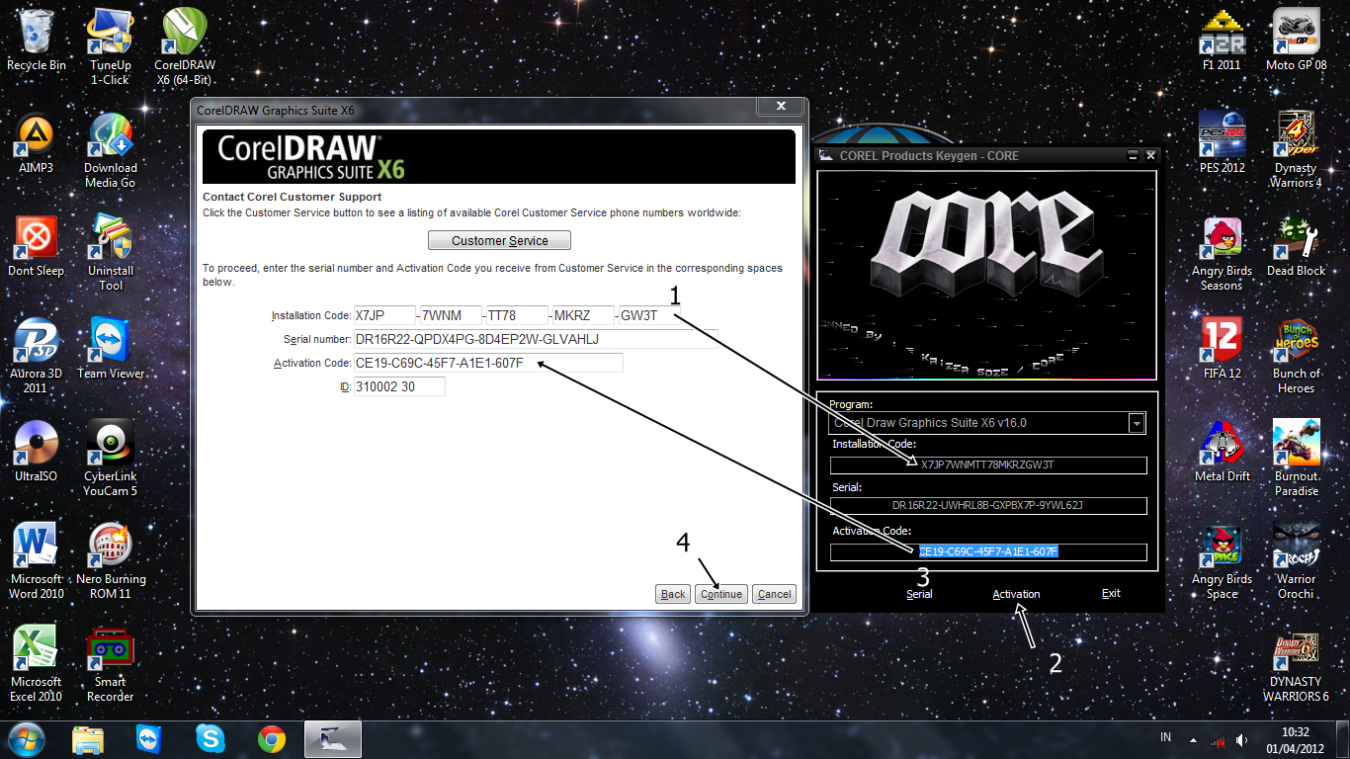
Task: Click the first Installation Code box X7JP
Action: pos(384,315)
